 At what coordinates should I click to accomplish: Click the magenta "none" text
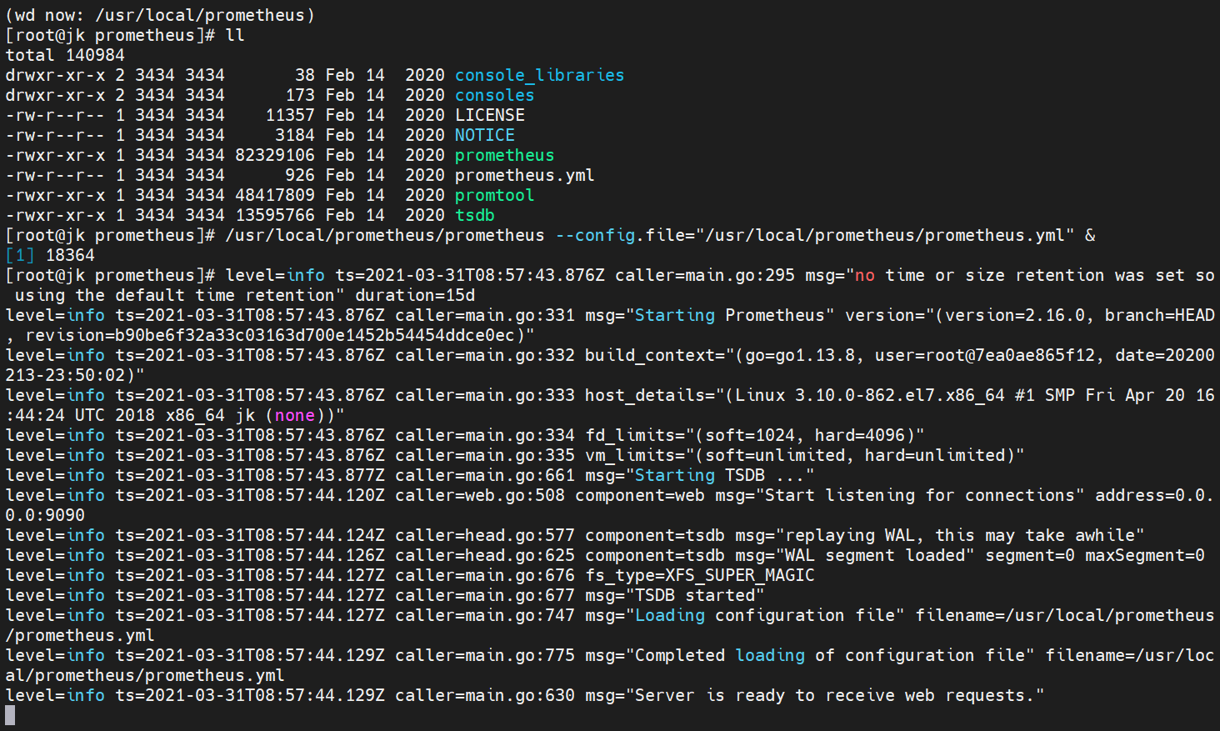tap(295, 415)
